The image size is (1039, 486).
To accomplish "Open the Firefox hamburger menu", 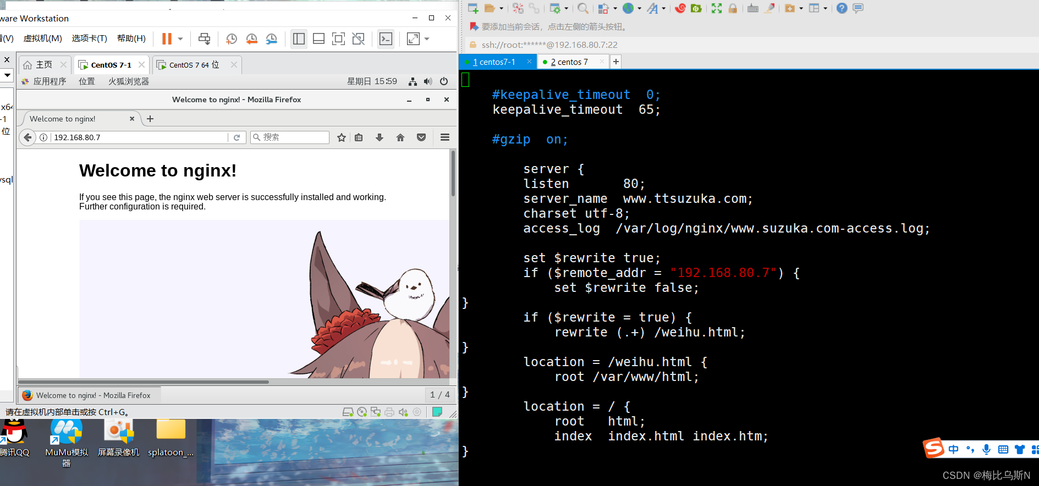I will tap(445, 137).
